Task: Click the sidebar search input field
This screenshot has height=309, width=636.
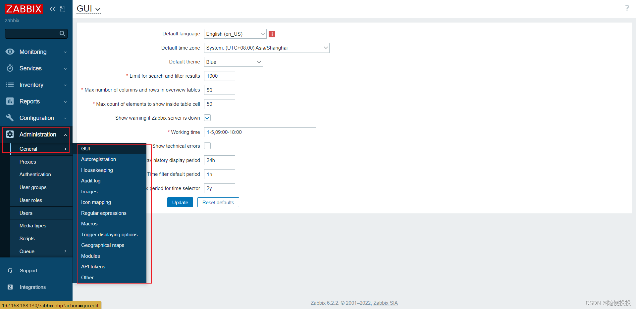Action: click(x=32, y=33)
